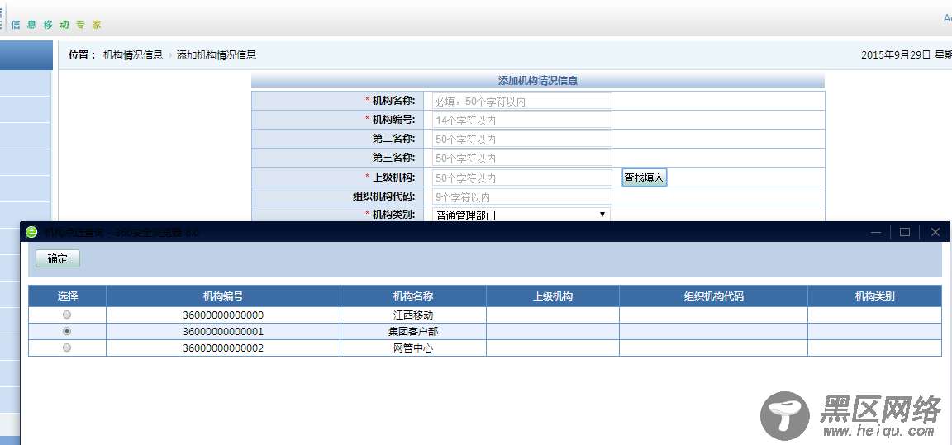Click the 360 browser icon in popup title bar

click(x=31, y=232)
